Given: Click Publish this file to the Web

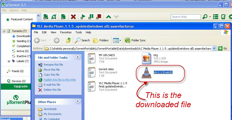Looking at the screenshot, I should (x=60, y=80).
